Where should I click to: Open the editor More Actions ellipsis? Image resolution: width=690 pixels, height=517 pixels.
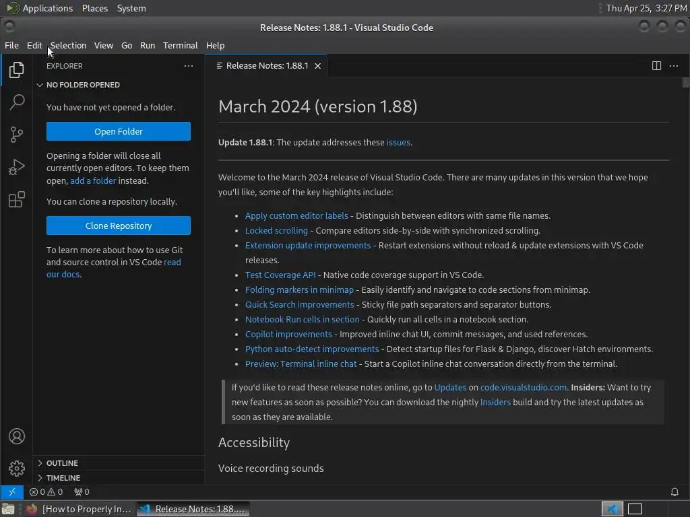tap(674, 66)
